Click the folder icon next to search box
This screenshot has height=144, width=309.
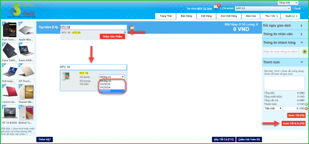(x=132, y=27)
